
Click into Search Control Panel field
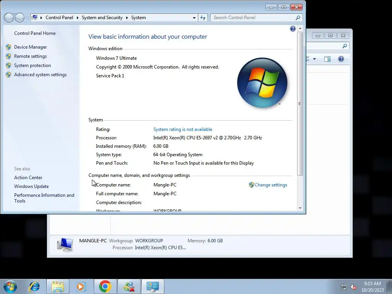tap(253, 18)
